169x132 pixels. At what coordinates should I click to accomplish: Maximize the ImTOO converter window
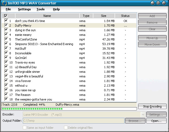click(158, 3)
